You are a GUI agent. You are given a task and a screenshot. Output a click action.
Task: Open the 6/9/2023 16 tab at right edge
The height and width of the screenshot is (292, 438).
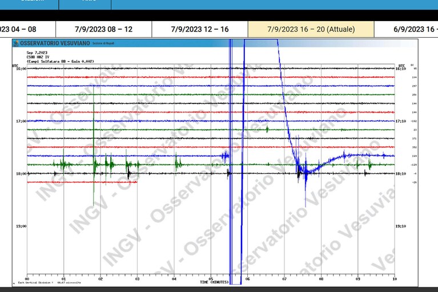[x=406, y=29]
